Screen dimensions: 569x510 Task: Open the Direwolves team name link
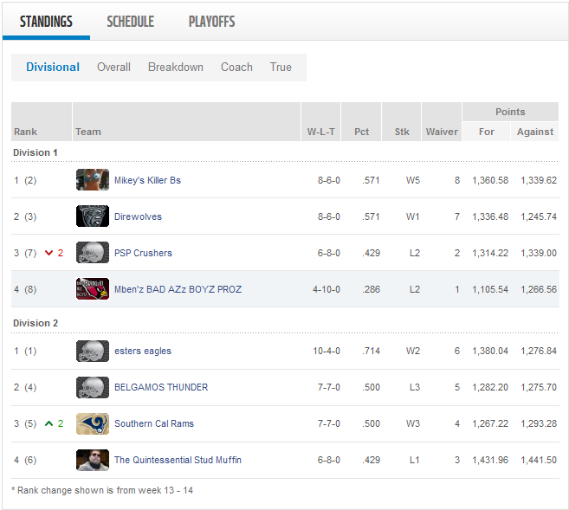tap(138, 216)
